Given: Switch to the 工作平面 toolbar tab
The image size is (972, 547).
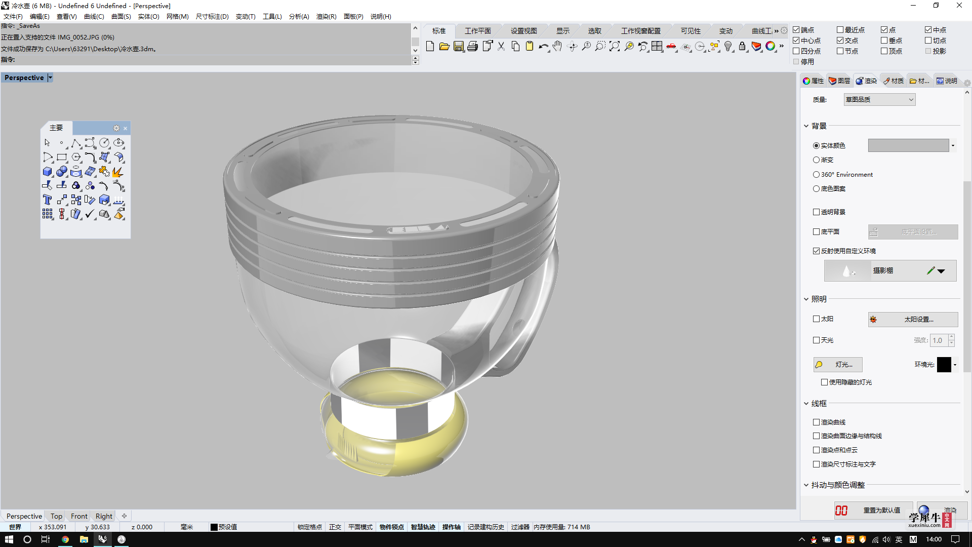Looking at the screenshot, I should (x=477, y=31).
